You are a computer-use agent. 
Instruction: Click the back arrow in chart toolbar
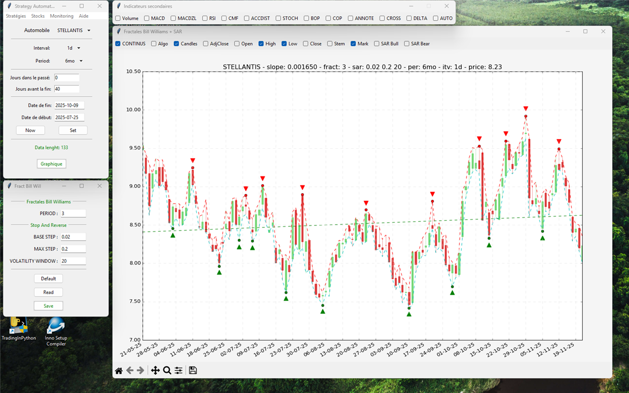[x=130, y=371]
